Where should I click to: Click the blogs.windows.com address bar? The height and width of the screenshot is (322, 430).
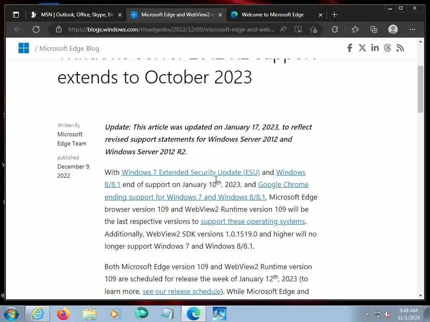[x=171, y=29]
